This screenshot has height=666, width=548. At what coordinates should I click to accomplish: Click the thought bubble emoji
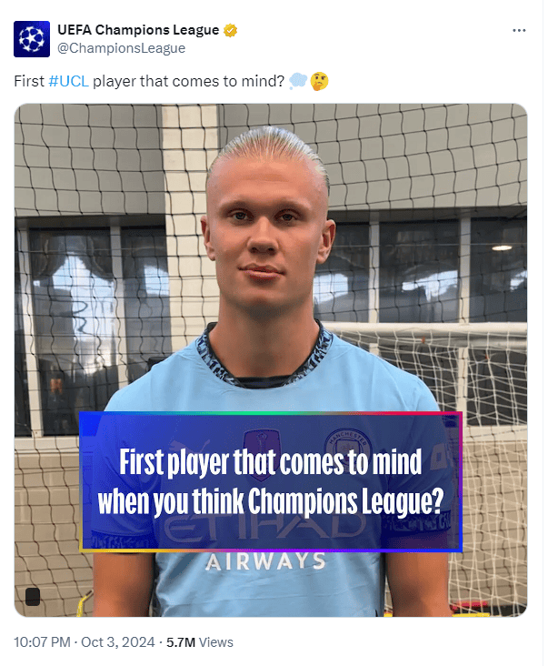[x=298, y=81]
